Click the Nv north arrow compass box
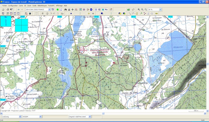The image size is (209, 122). (x=6, y=21)
